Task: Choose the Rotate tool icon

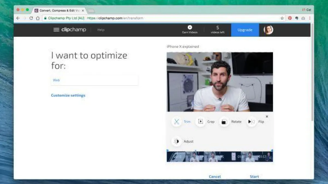Action: [224, 122]
